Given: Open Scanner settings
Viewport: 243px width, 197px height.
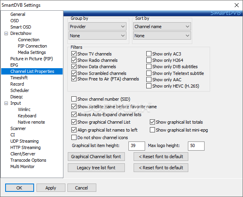Looking at the screenshot, I should tap(18, 128).
